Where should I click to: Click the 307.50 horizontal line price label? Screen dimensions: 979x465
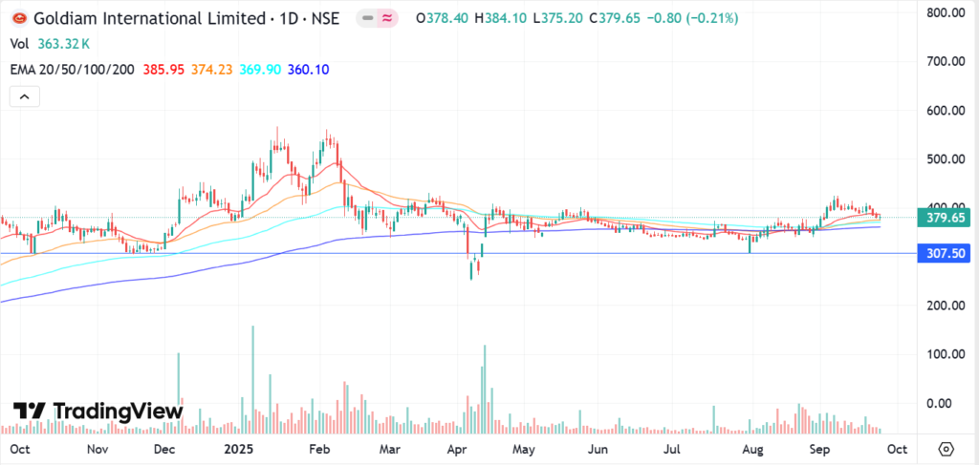pyautogui.click(x=946, y=253)
